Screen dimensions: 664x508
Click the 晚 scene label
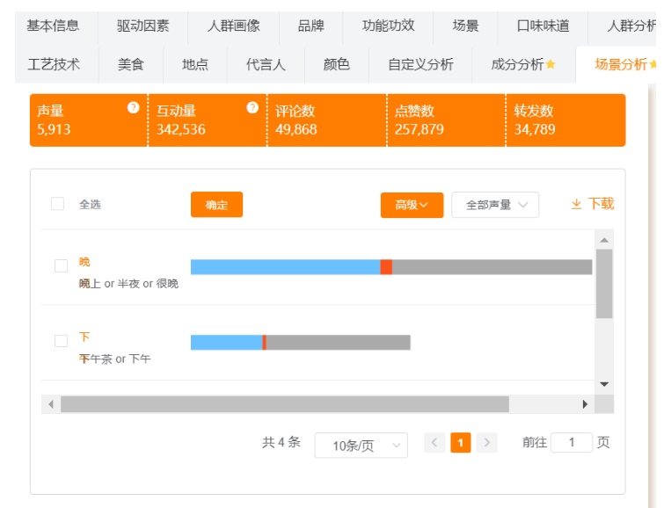(x=84, y=262)
